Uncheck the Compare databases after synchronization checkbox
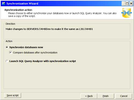This screenshot has height=100, width=134. (10, 53)
